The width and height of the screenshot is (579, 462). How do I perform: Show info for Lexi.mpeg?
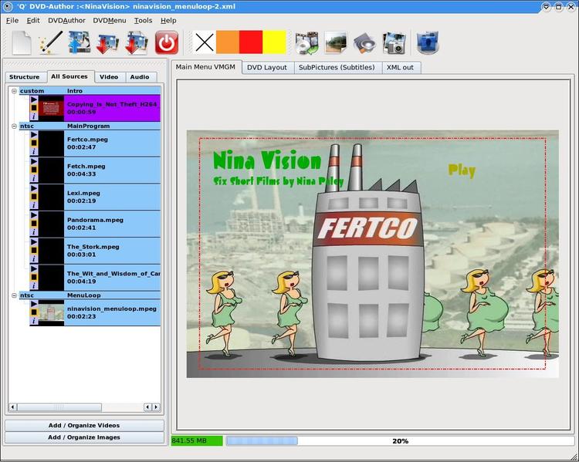point(34,205)
